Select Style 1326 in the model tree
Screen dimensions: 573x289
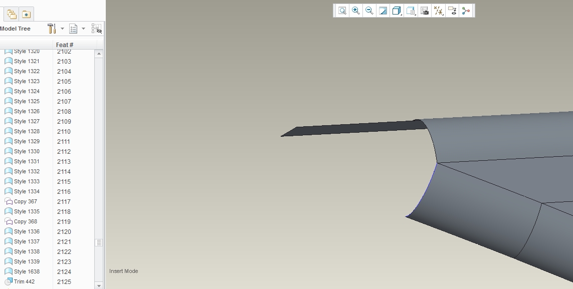(27, 111)
